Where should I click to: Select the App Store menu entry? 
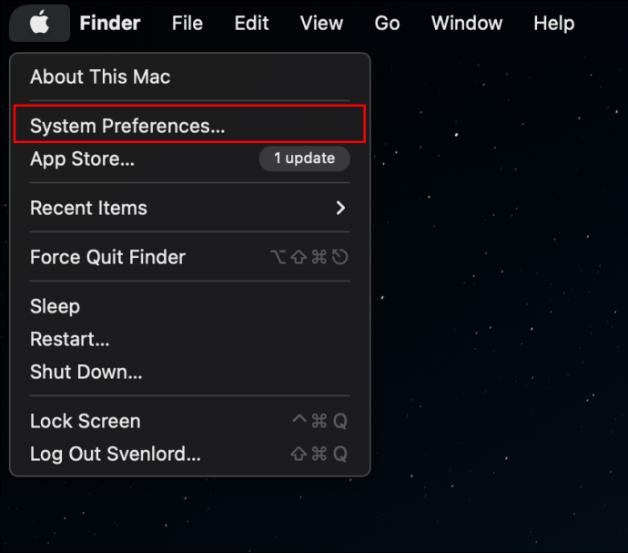(x=190, y=159)
